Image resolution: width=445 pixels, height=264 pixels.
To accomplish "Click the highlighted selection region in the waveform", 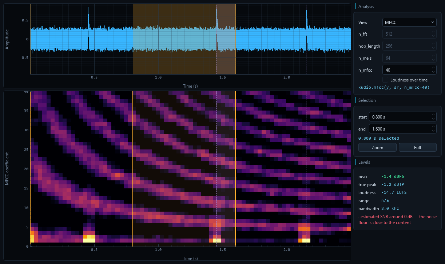I will (x=184, y=39).
